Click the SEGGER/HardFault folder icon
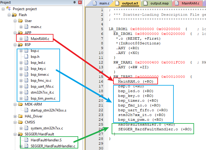The height and width of the screenshot is (150, 206). tap(20, 134)
